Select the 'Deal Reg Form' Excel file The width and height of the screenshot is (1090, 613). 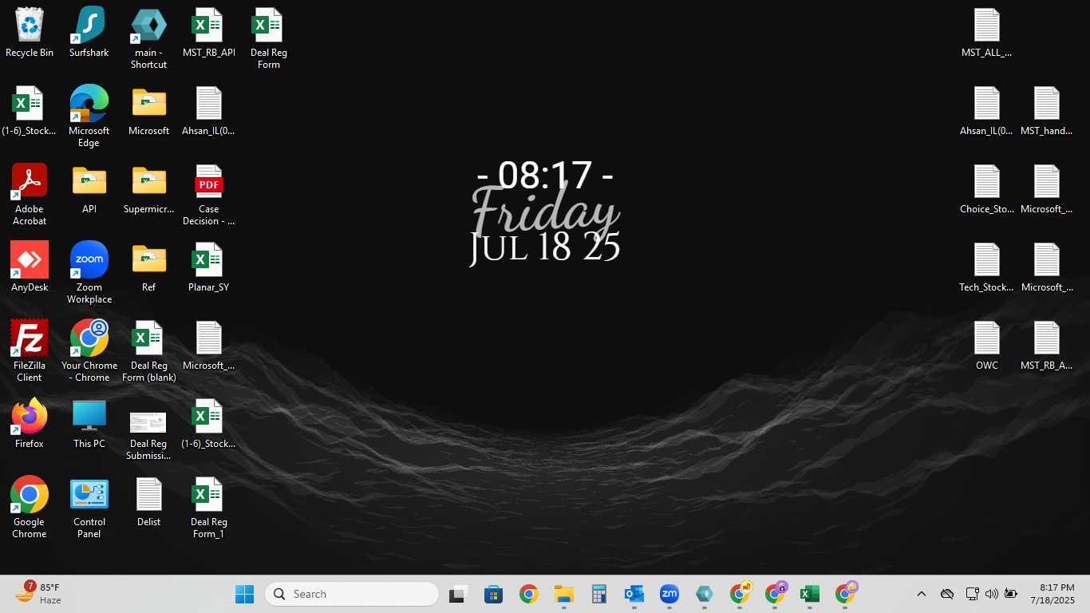pos(268,38)
